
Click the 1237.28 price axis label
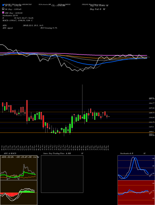coord(152,108)
